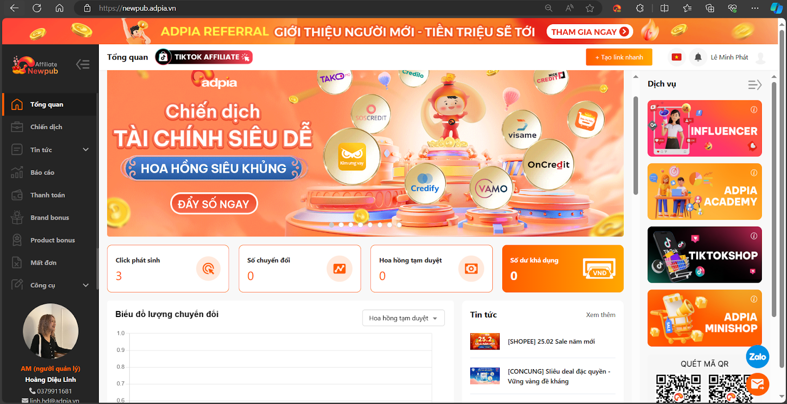Collapse the Dịch vụ panel icon
Viewport: 787px width, 404px height.
click(x=755, y=85)
